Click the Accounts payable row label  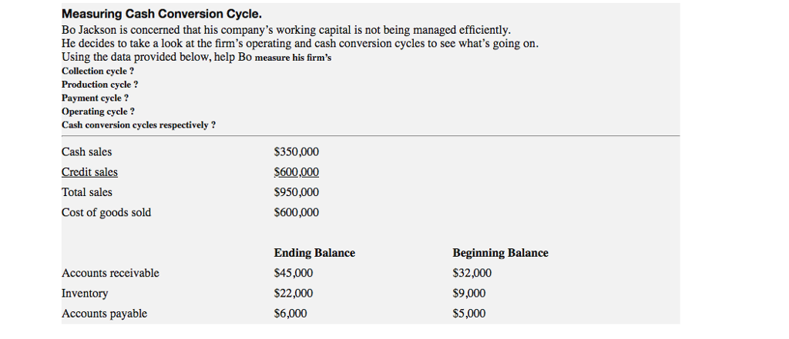coord(104,314)
